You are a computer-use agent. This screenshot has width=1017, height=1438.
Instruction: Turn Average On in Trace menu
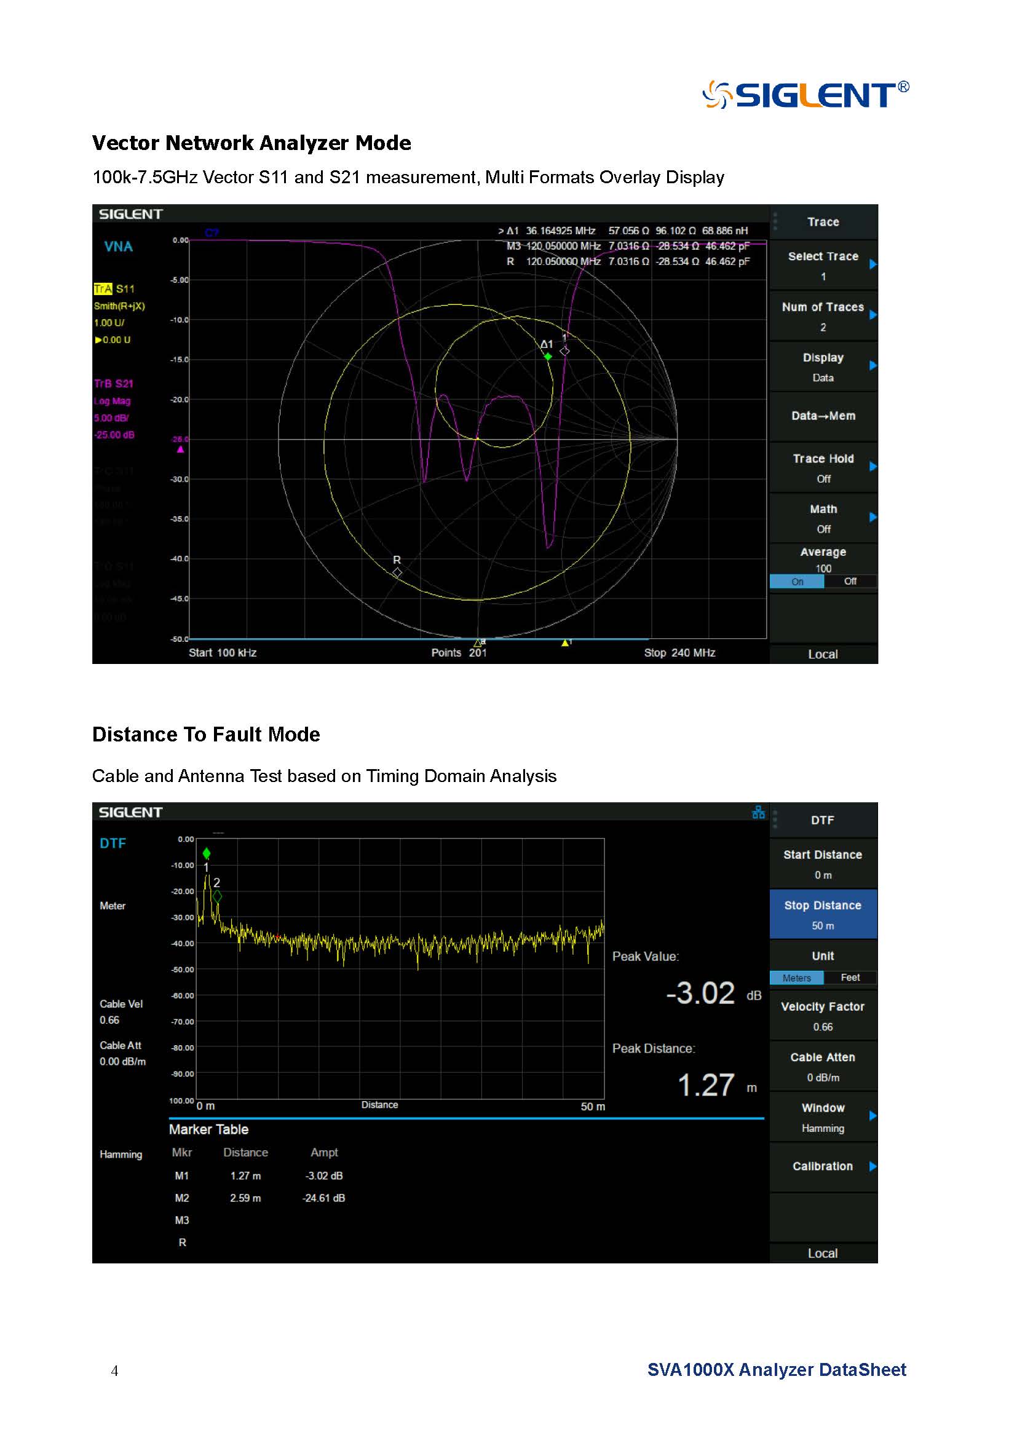[x=796, y=581]
